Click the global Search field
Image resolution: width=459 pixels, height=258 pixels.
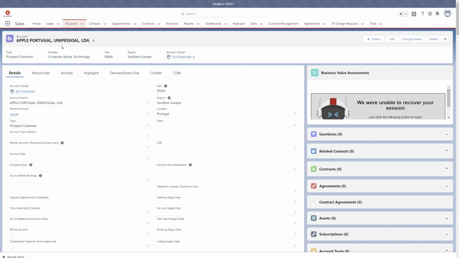click(223, 14)
